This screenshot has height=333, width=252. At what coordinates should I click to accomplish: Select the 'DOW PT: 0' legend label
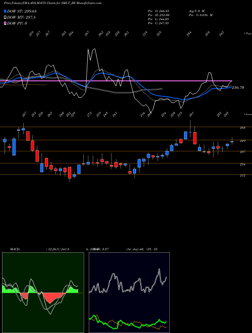coord(17,23)
